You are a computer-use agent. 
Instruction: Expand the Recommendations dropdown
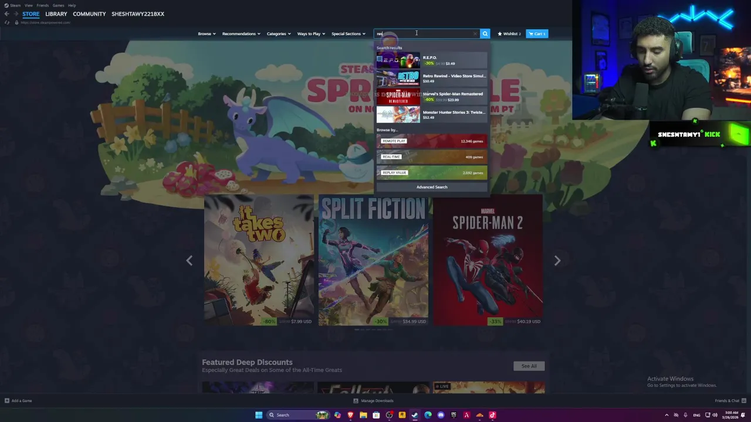(x=241, y=33)
